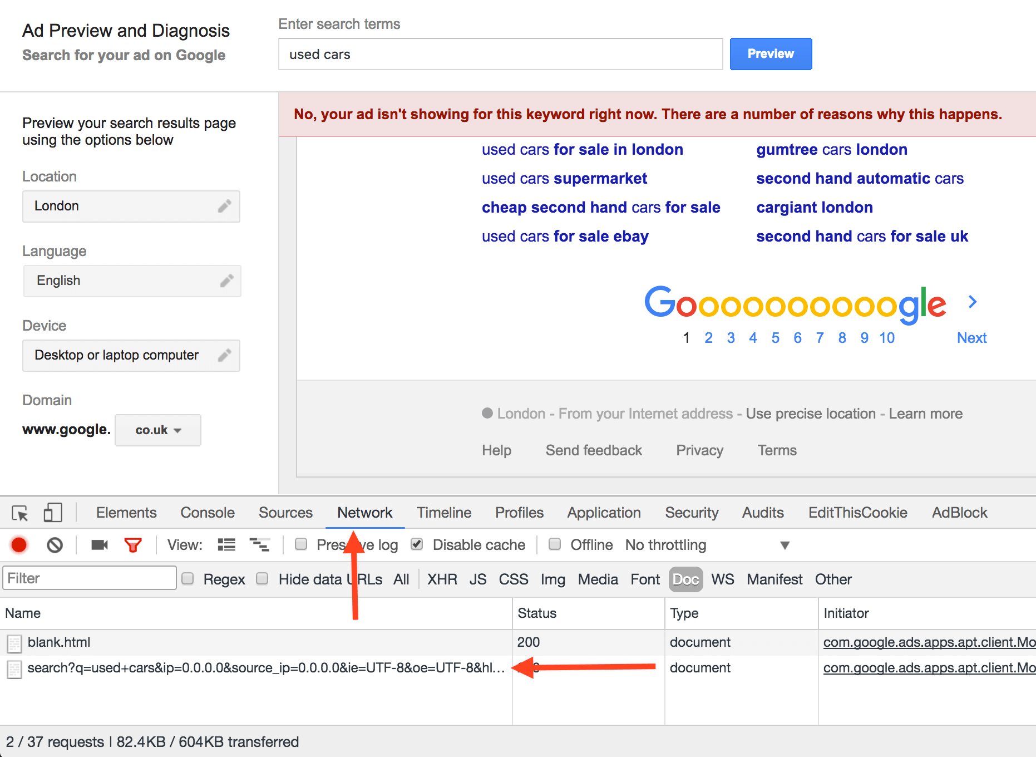
Task: Filter requests by Manifest
Action: [x=774, y=579]
